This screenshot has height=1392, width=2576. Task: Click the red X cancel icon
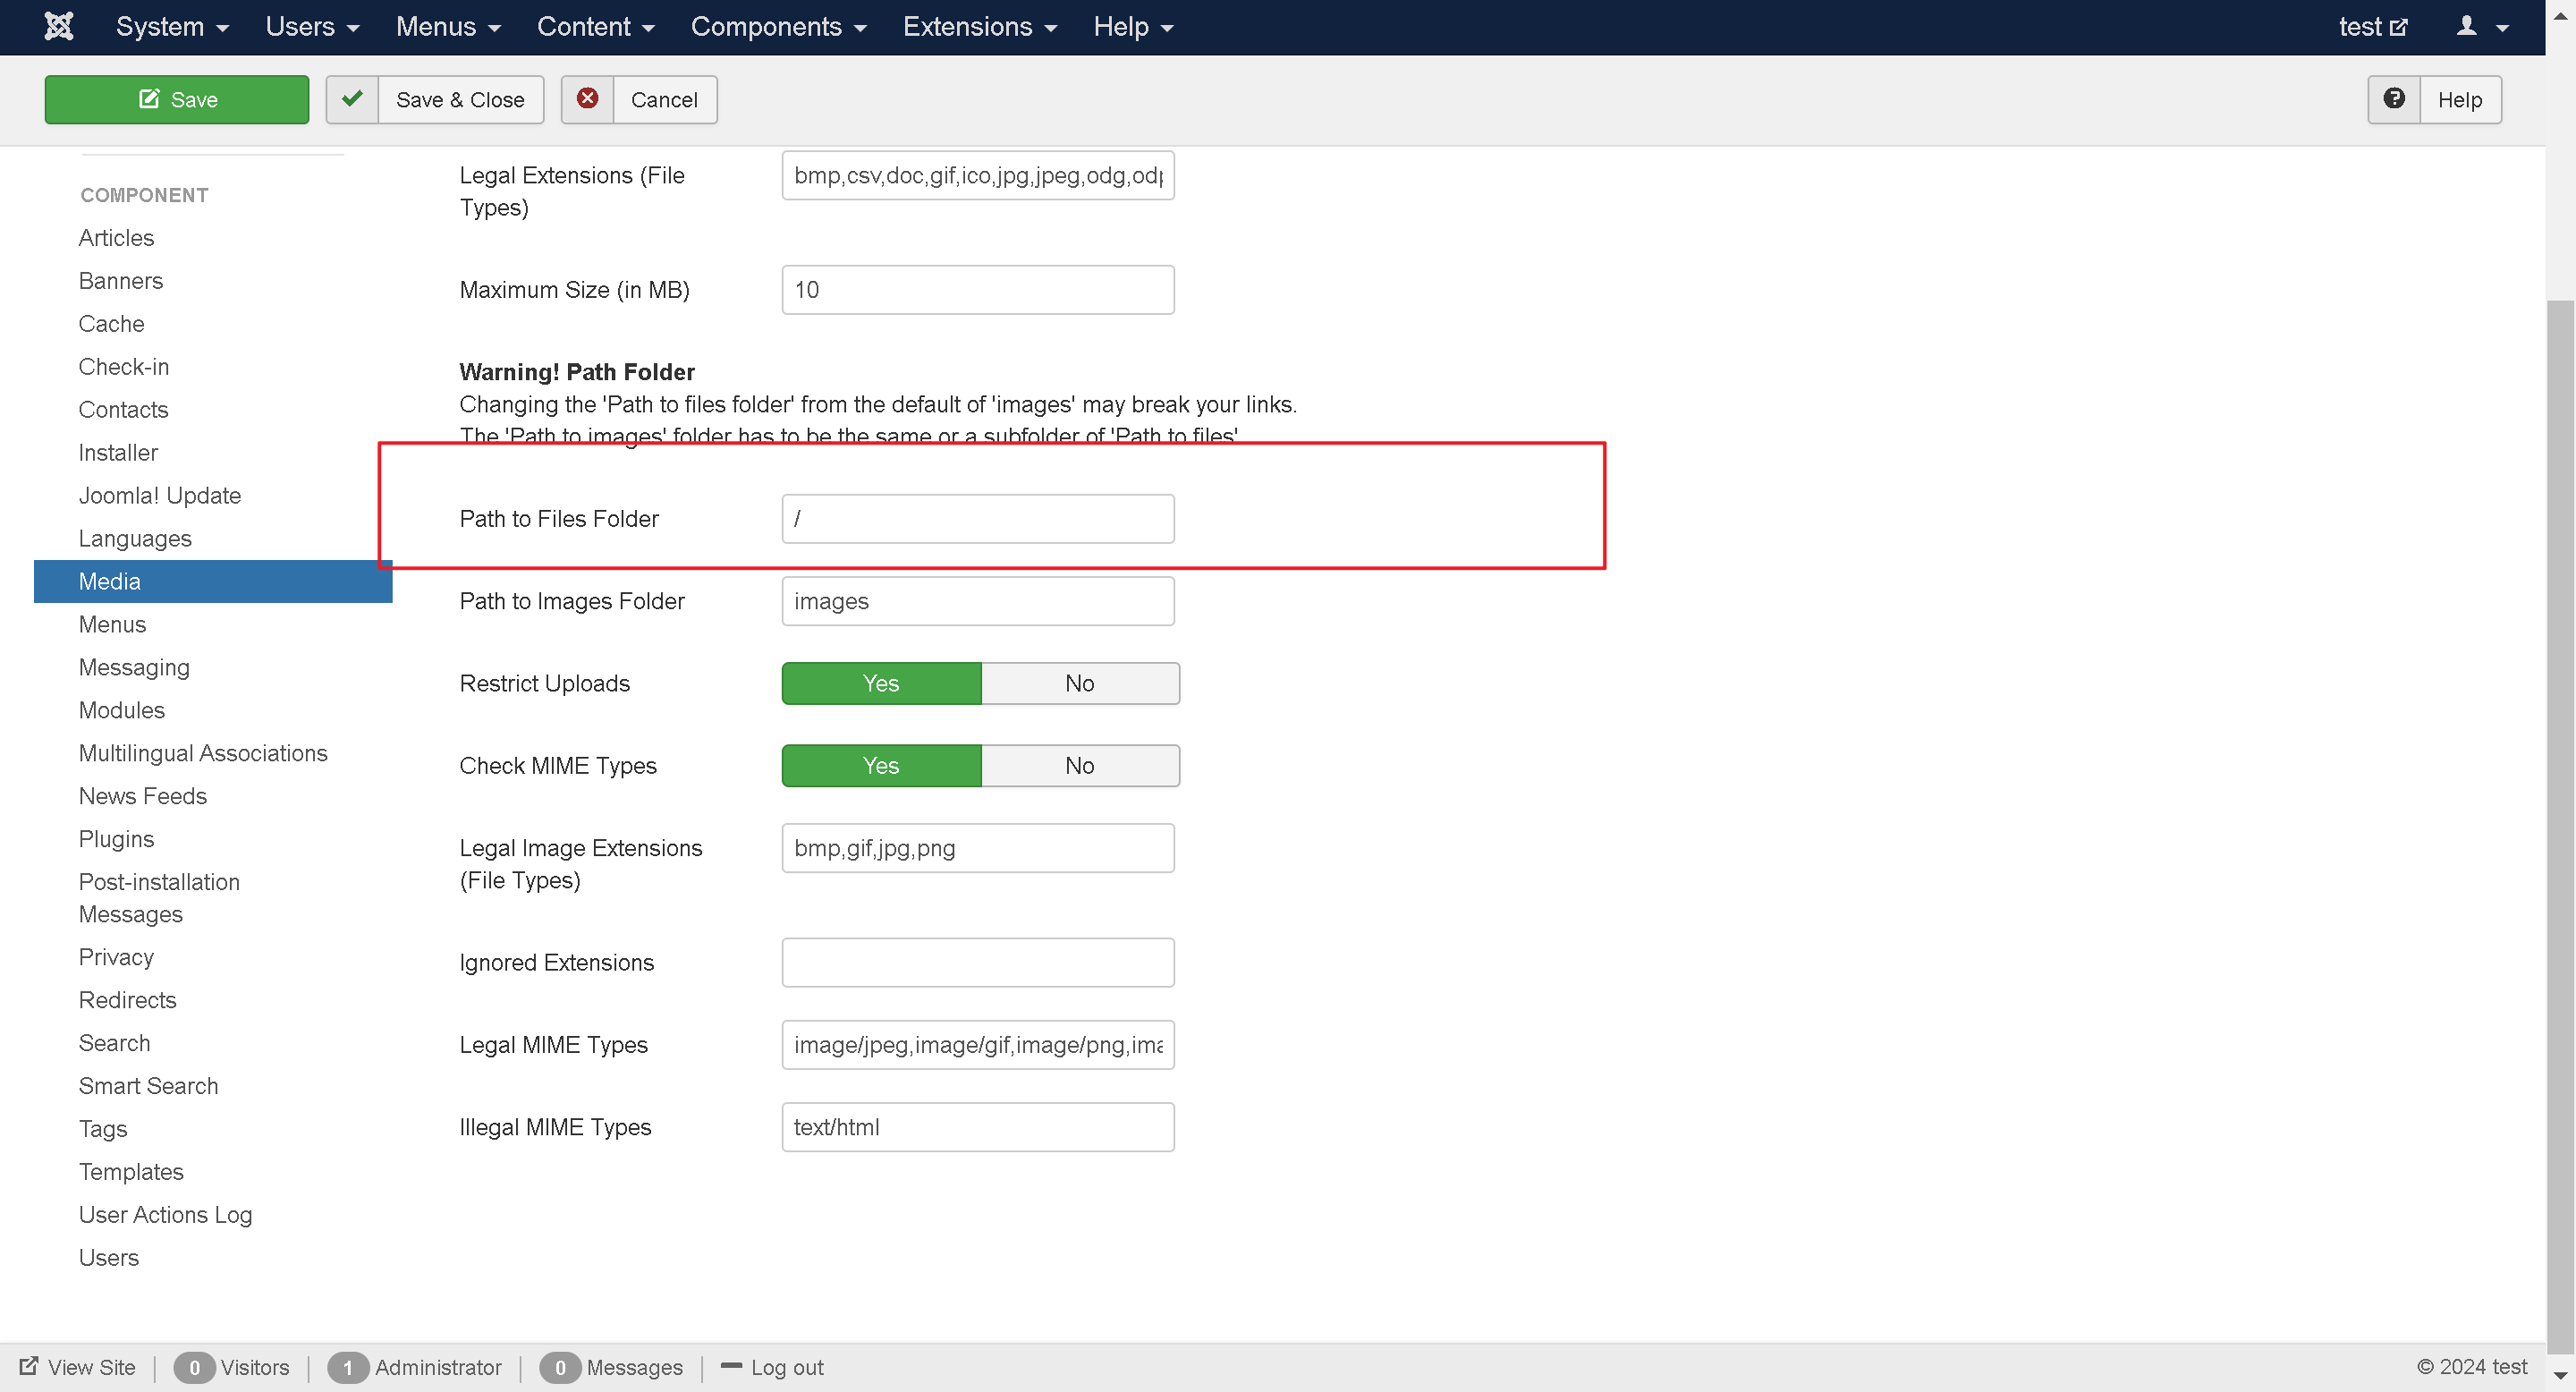click(x=588, y=99)
